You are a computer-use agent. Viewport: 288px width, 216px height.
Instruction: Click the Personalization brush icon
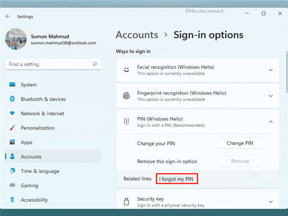(12, 128)
